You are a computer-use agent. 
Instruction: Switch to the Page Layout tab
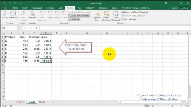[x=36, y=8]
